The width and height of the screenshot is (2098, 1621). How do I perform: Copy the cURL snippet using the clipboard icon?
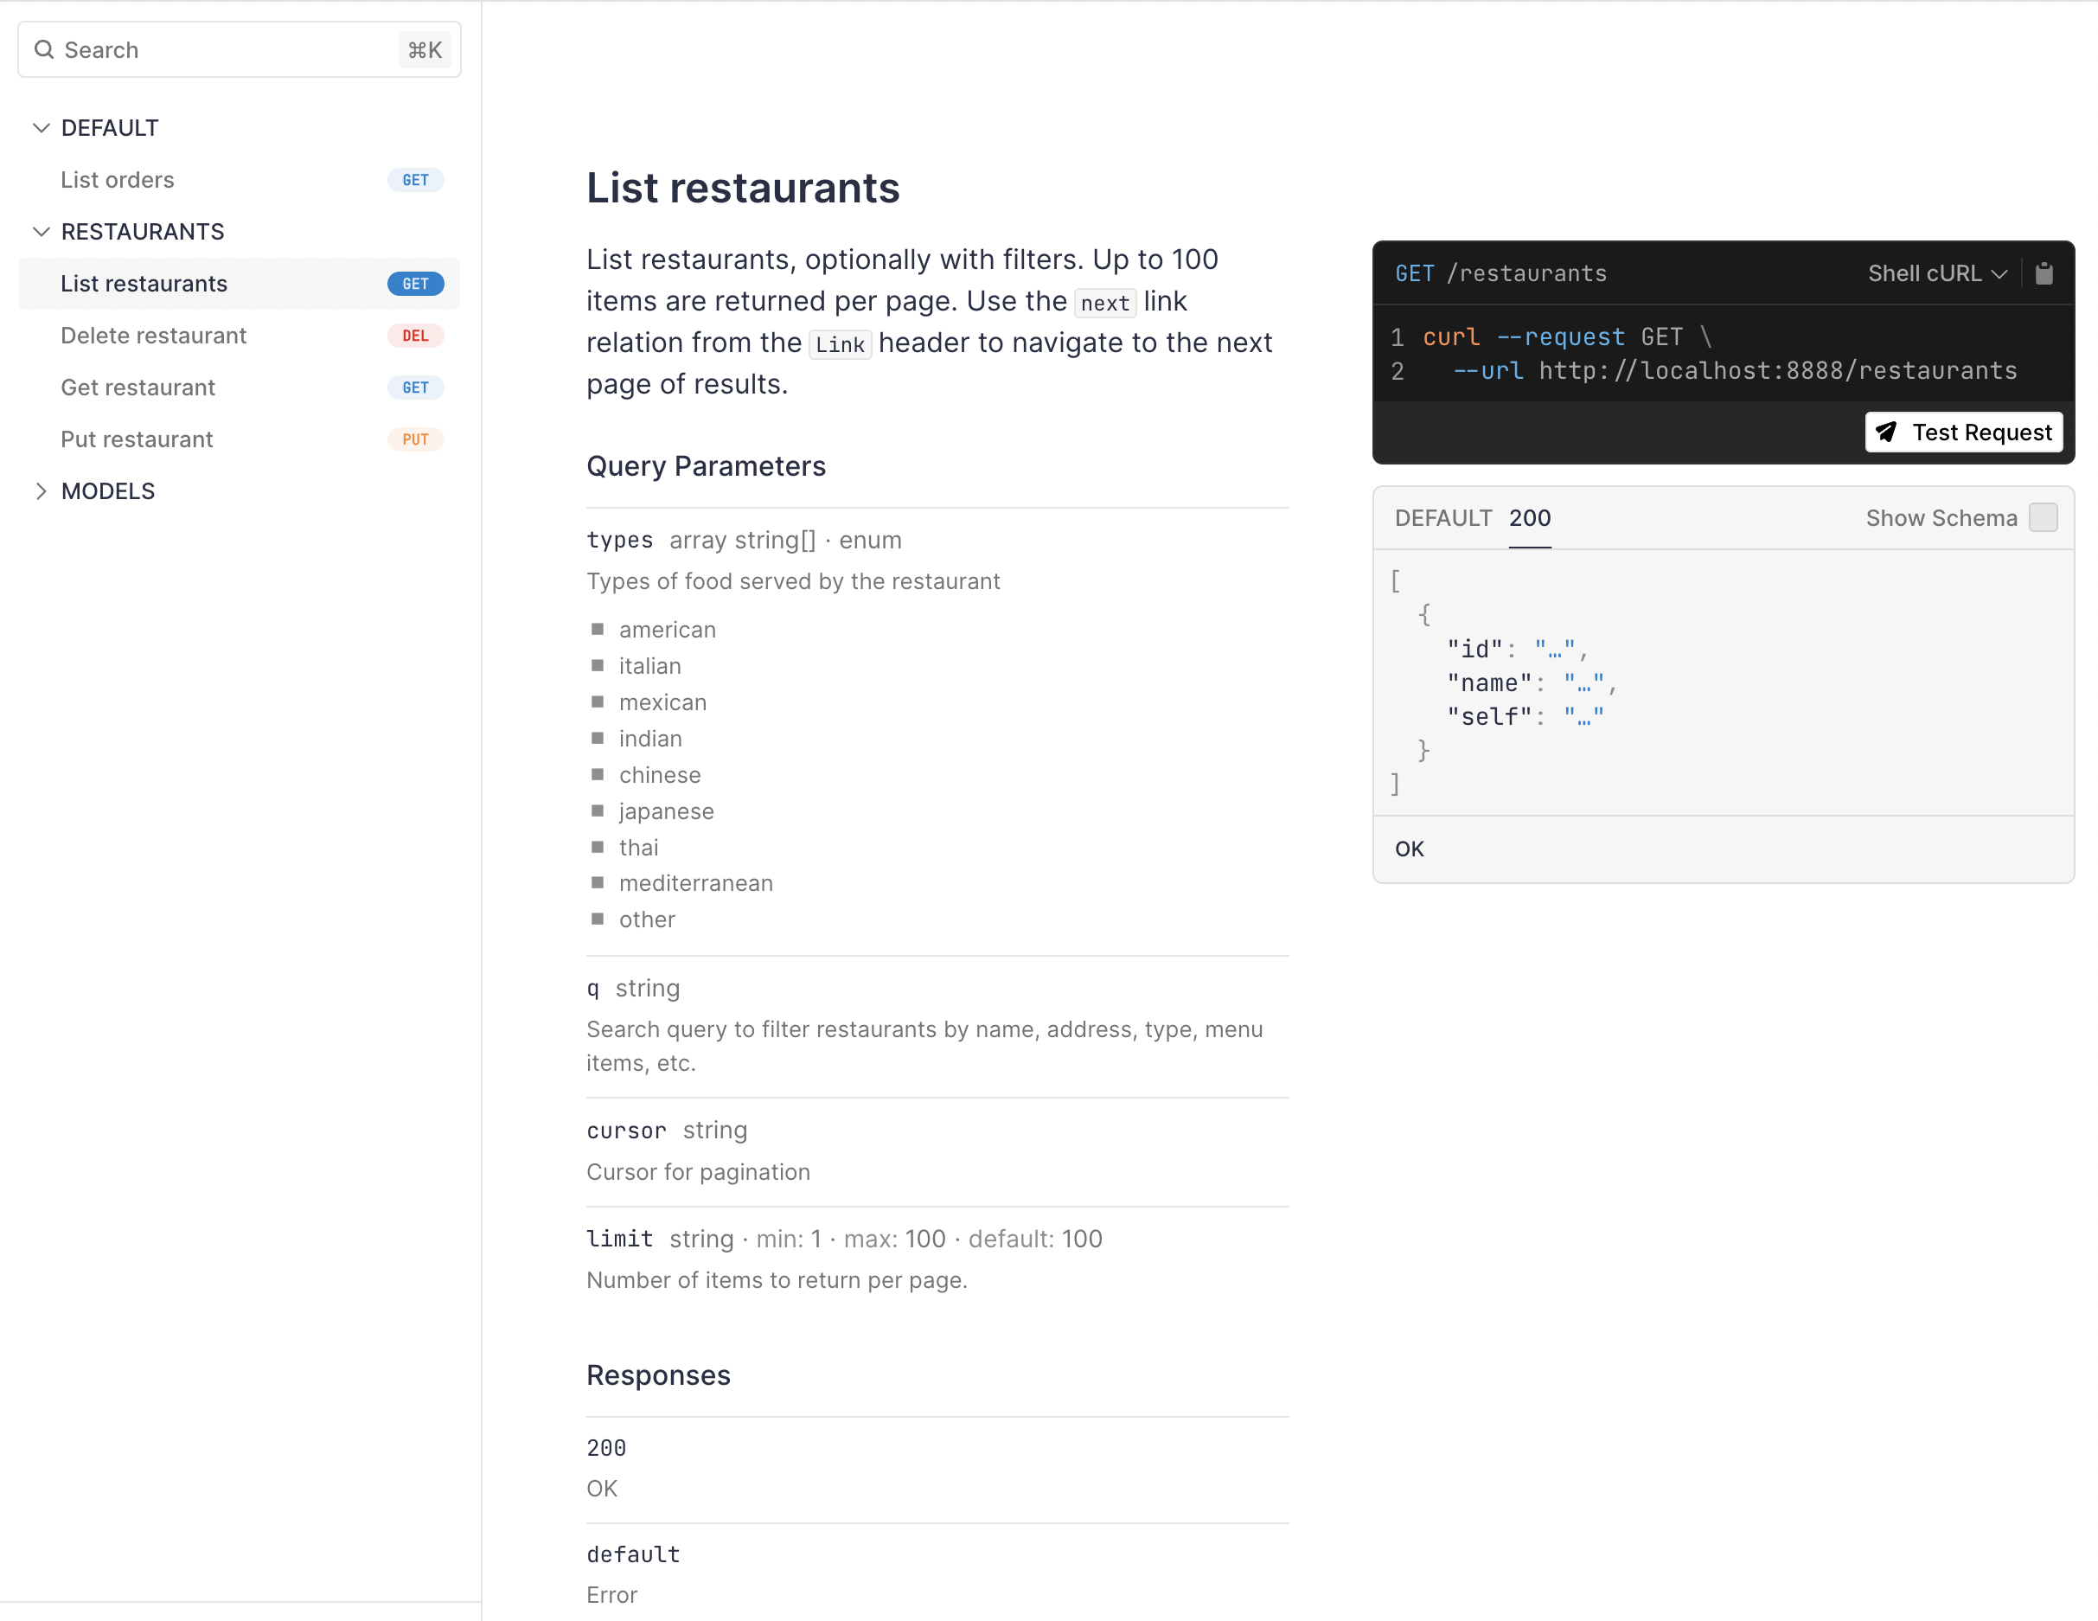(2044, 272)
